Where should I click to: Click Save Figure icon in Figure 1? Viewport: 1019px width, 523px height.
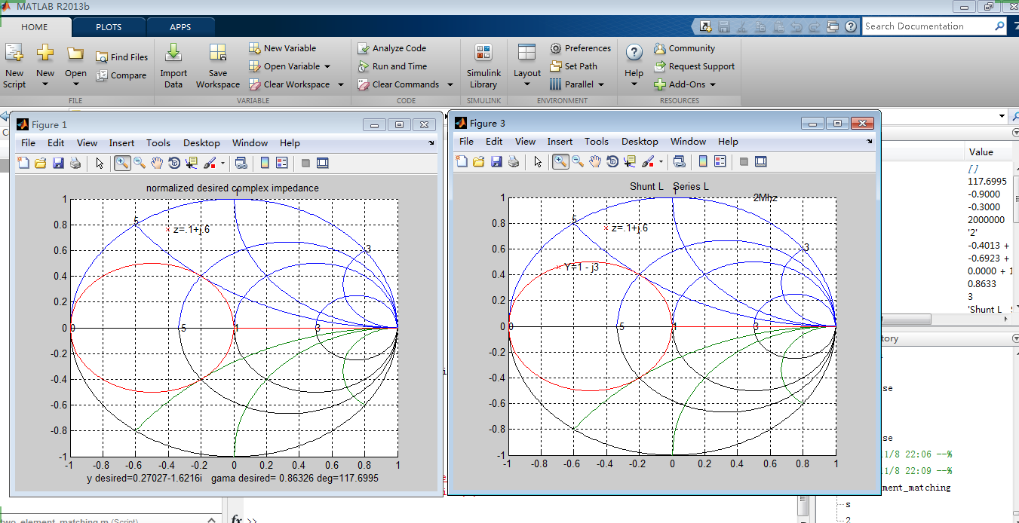[x=58, y=163]
